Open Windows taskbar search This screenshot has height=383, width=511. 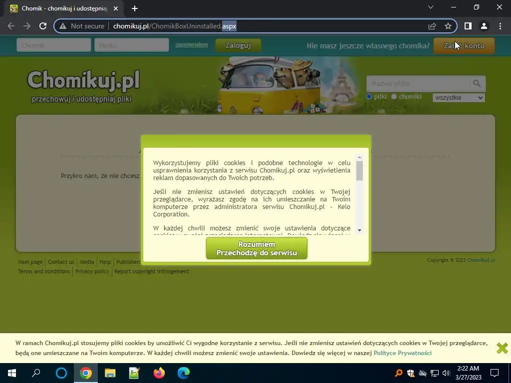(36, 373)
